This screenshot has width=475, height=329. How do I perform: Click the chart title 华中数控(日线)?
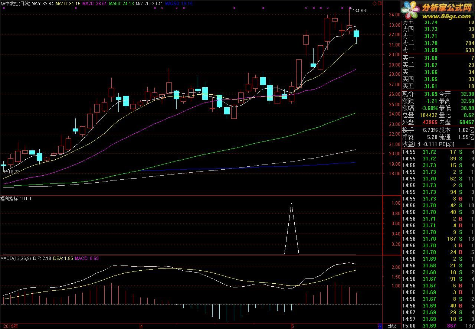coord(15,3)
